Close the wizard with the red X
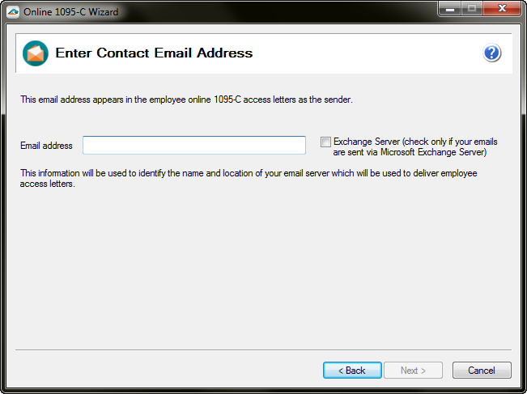This screenshot has width=527, height=394. [501, 9]
